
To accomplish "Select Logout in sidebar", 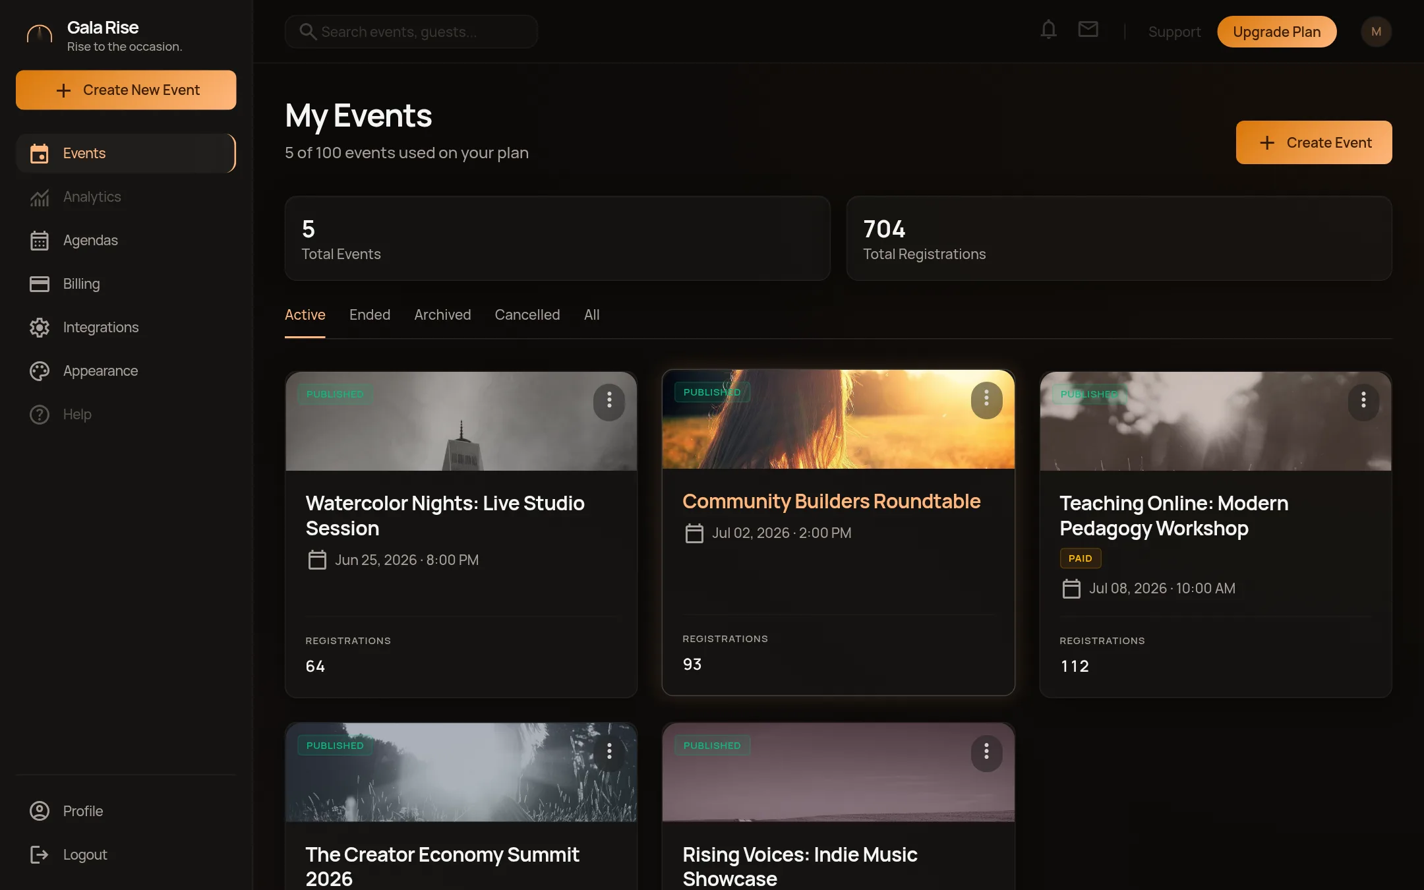I will [x=126, y=854].
